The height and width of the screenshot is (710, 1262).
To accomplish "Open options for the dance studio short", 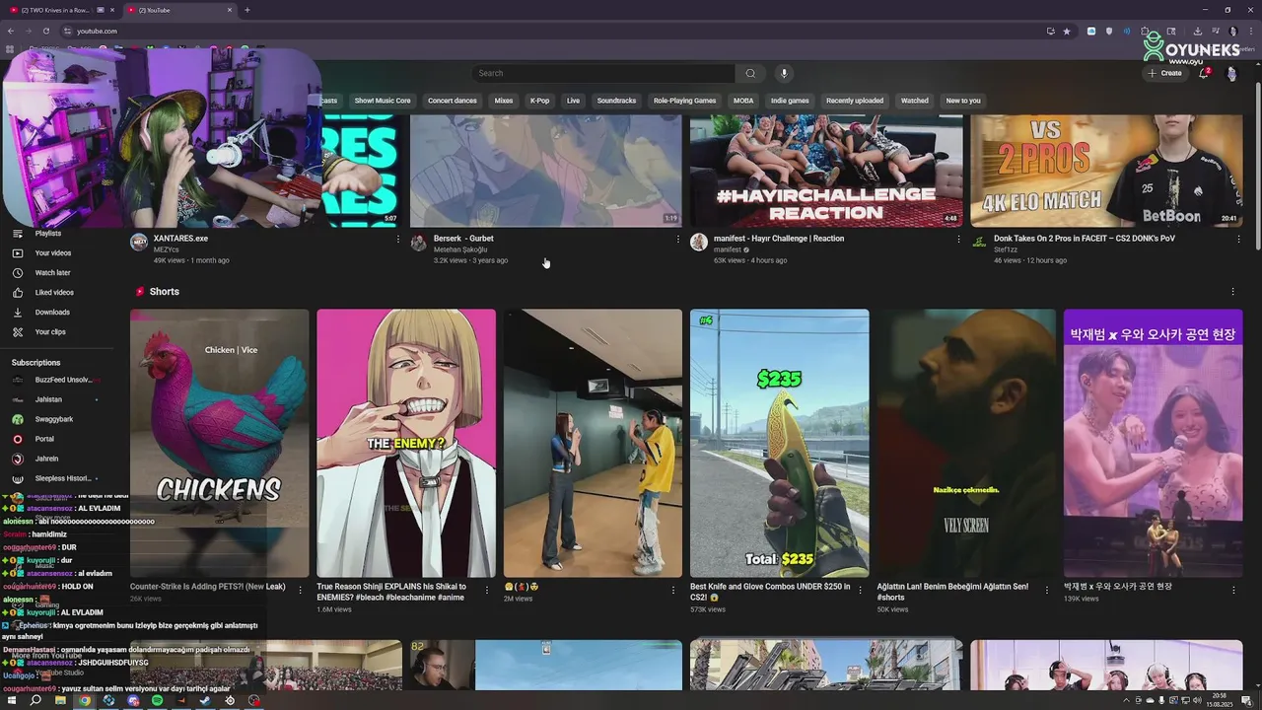I will tap(673, 590).
